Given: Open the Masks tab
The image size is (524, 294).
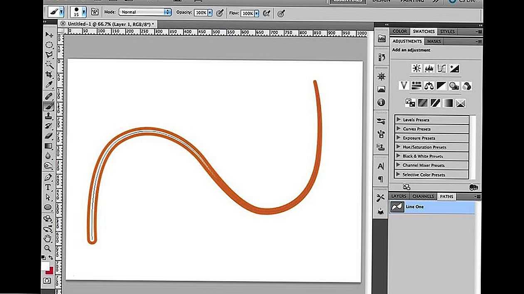Looking at the screenshot, I should 434,41.
